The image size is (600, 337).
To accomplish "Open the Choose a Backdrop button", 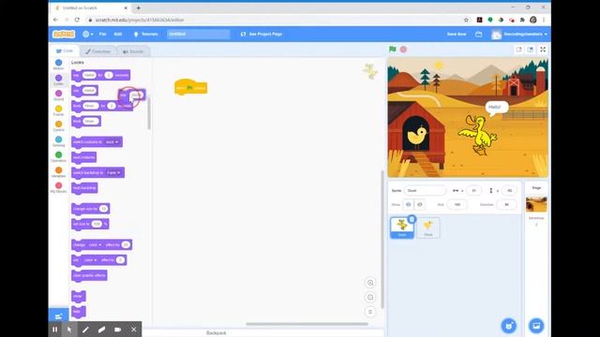I will tap(536, 326).
